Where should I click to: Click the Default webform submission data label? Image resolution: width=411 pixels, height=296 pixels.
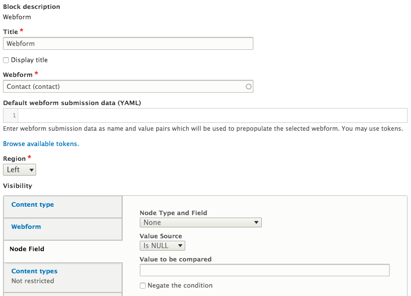tap(72, 103)
